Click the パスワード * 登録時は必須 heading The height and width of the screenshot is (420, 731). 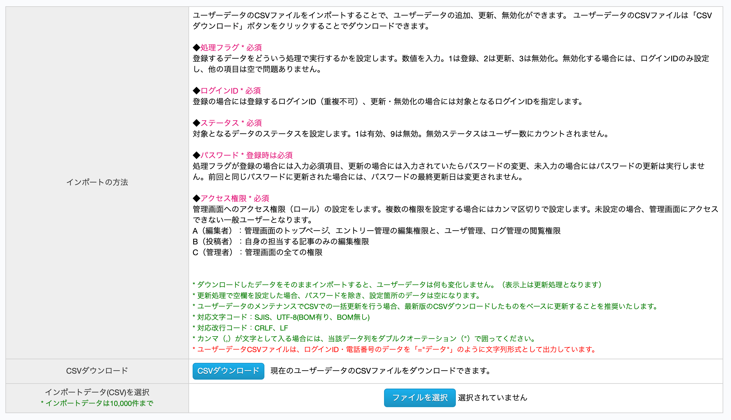click(243, 155)
